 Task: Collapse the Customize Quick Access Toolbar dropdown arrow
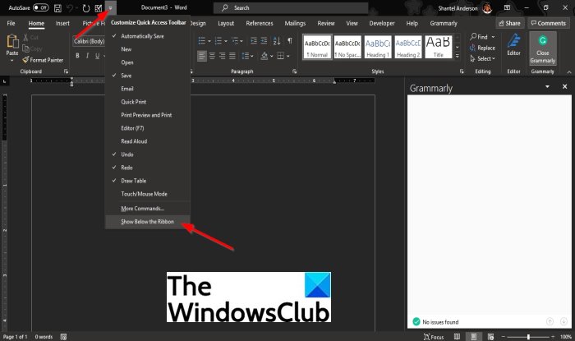tap(110, 7)
